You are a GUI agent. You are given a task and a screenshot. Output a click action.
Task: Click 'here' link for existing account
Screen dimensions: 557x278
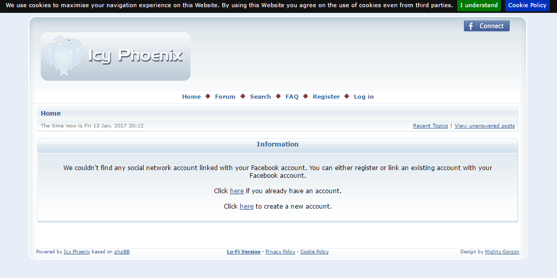(x=237, y=191)
